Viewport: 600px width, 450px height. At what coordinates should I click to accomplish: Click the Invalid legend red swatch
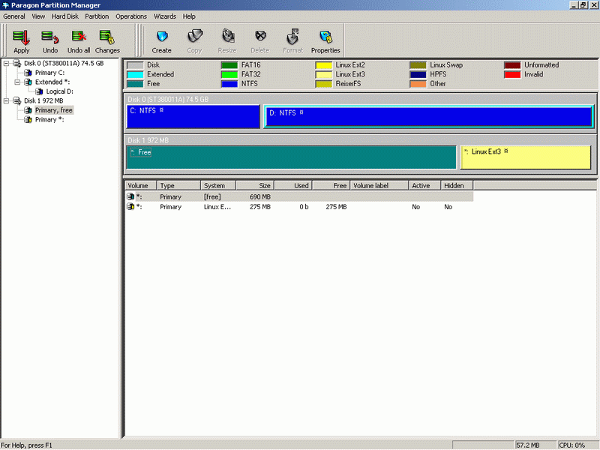point(512,74)
